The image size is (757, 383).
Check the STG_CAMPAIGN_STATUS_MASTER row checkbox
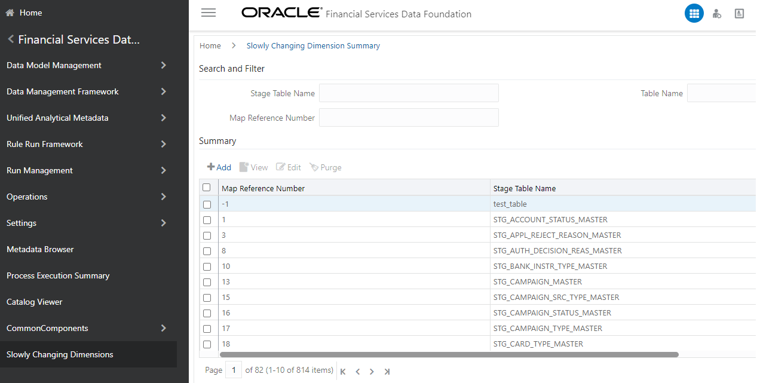coord(207,313)
